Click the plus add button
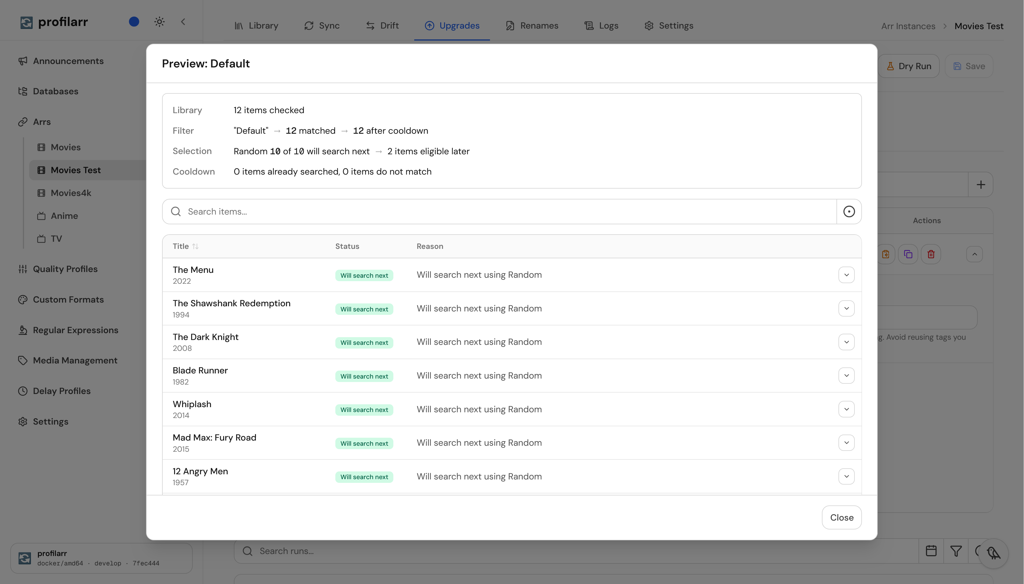This screenshot has width=1024, height=584. point(981,185)
